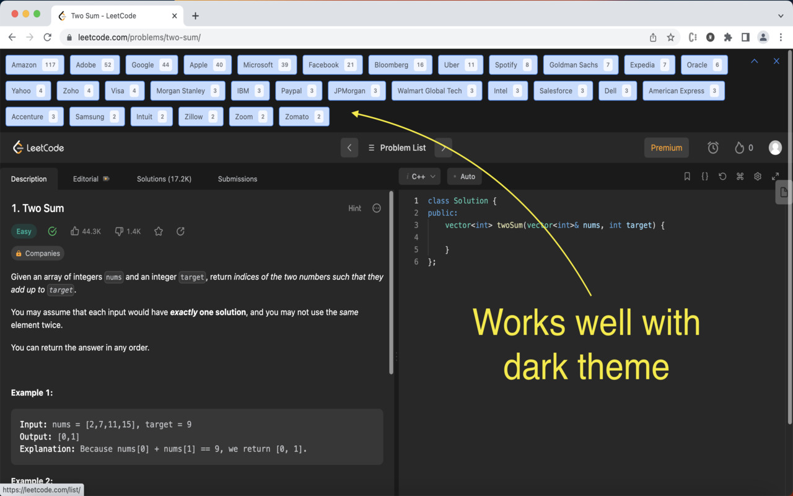This screenshot has width=793, height=496.
Task: Open the Submissions tab
Action: tap(237, 179)
